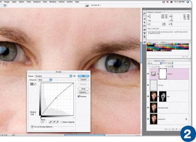Click the Options... button
196x142 pixels.
[x=83, y=92]
